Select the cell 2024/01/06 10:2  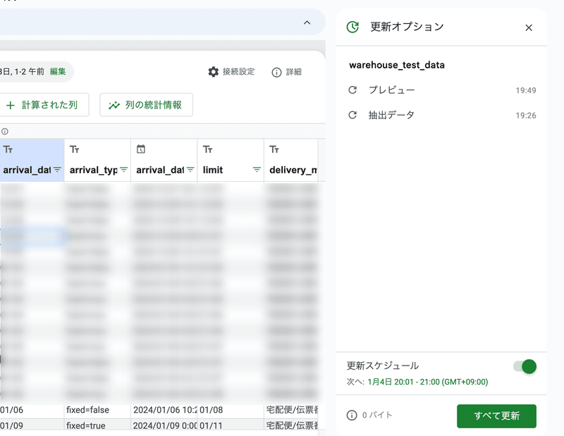(164, 410)
